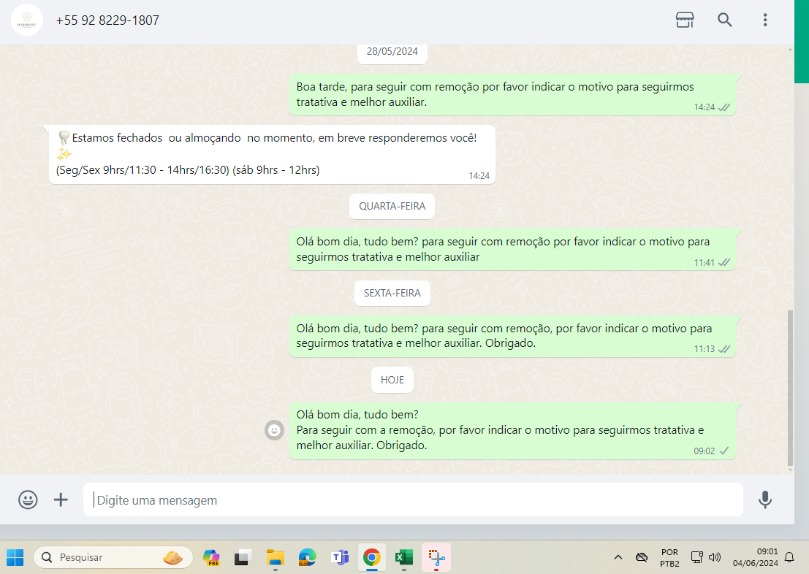Open the business catalog store icon
Image resolution: width=809 pixels, height=574 pixels.
pos(685,20)
